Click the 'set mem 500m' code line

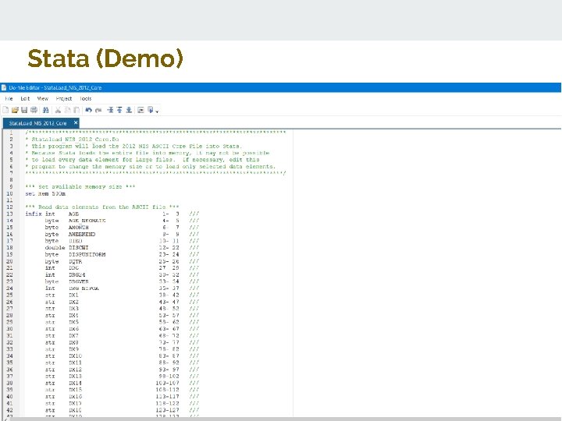(45, 193)
